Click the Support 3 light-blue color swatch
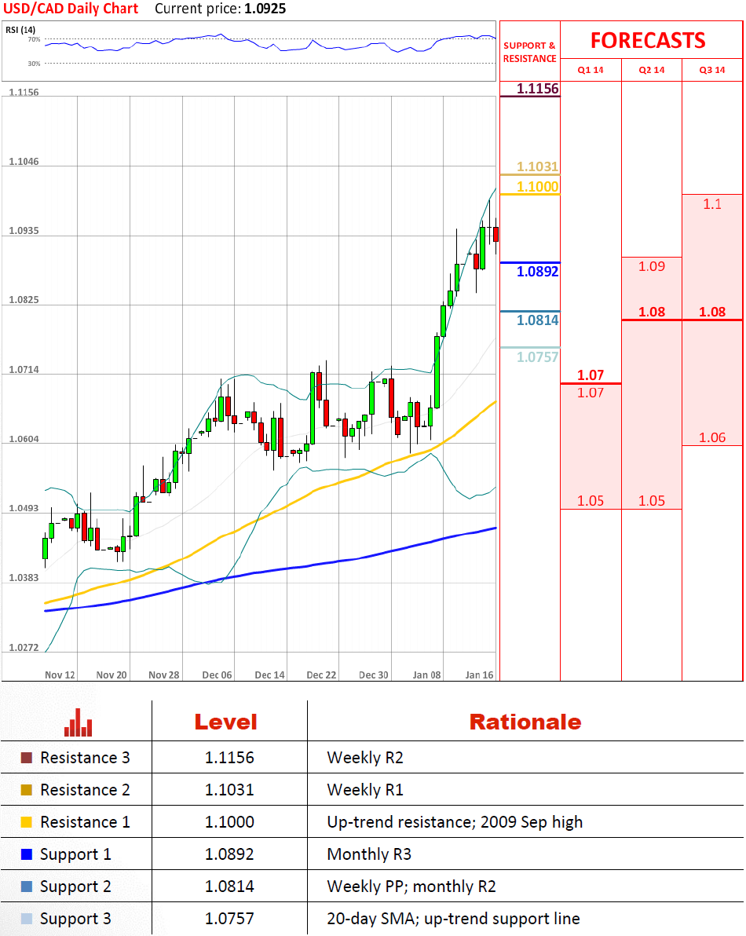The height and width of the screenshot is (936, 746). 26,919
